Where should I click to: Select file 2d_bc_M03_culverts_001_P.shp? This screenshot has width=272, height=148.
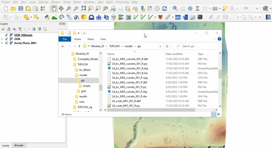coord(129,92)
